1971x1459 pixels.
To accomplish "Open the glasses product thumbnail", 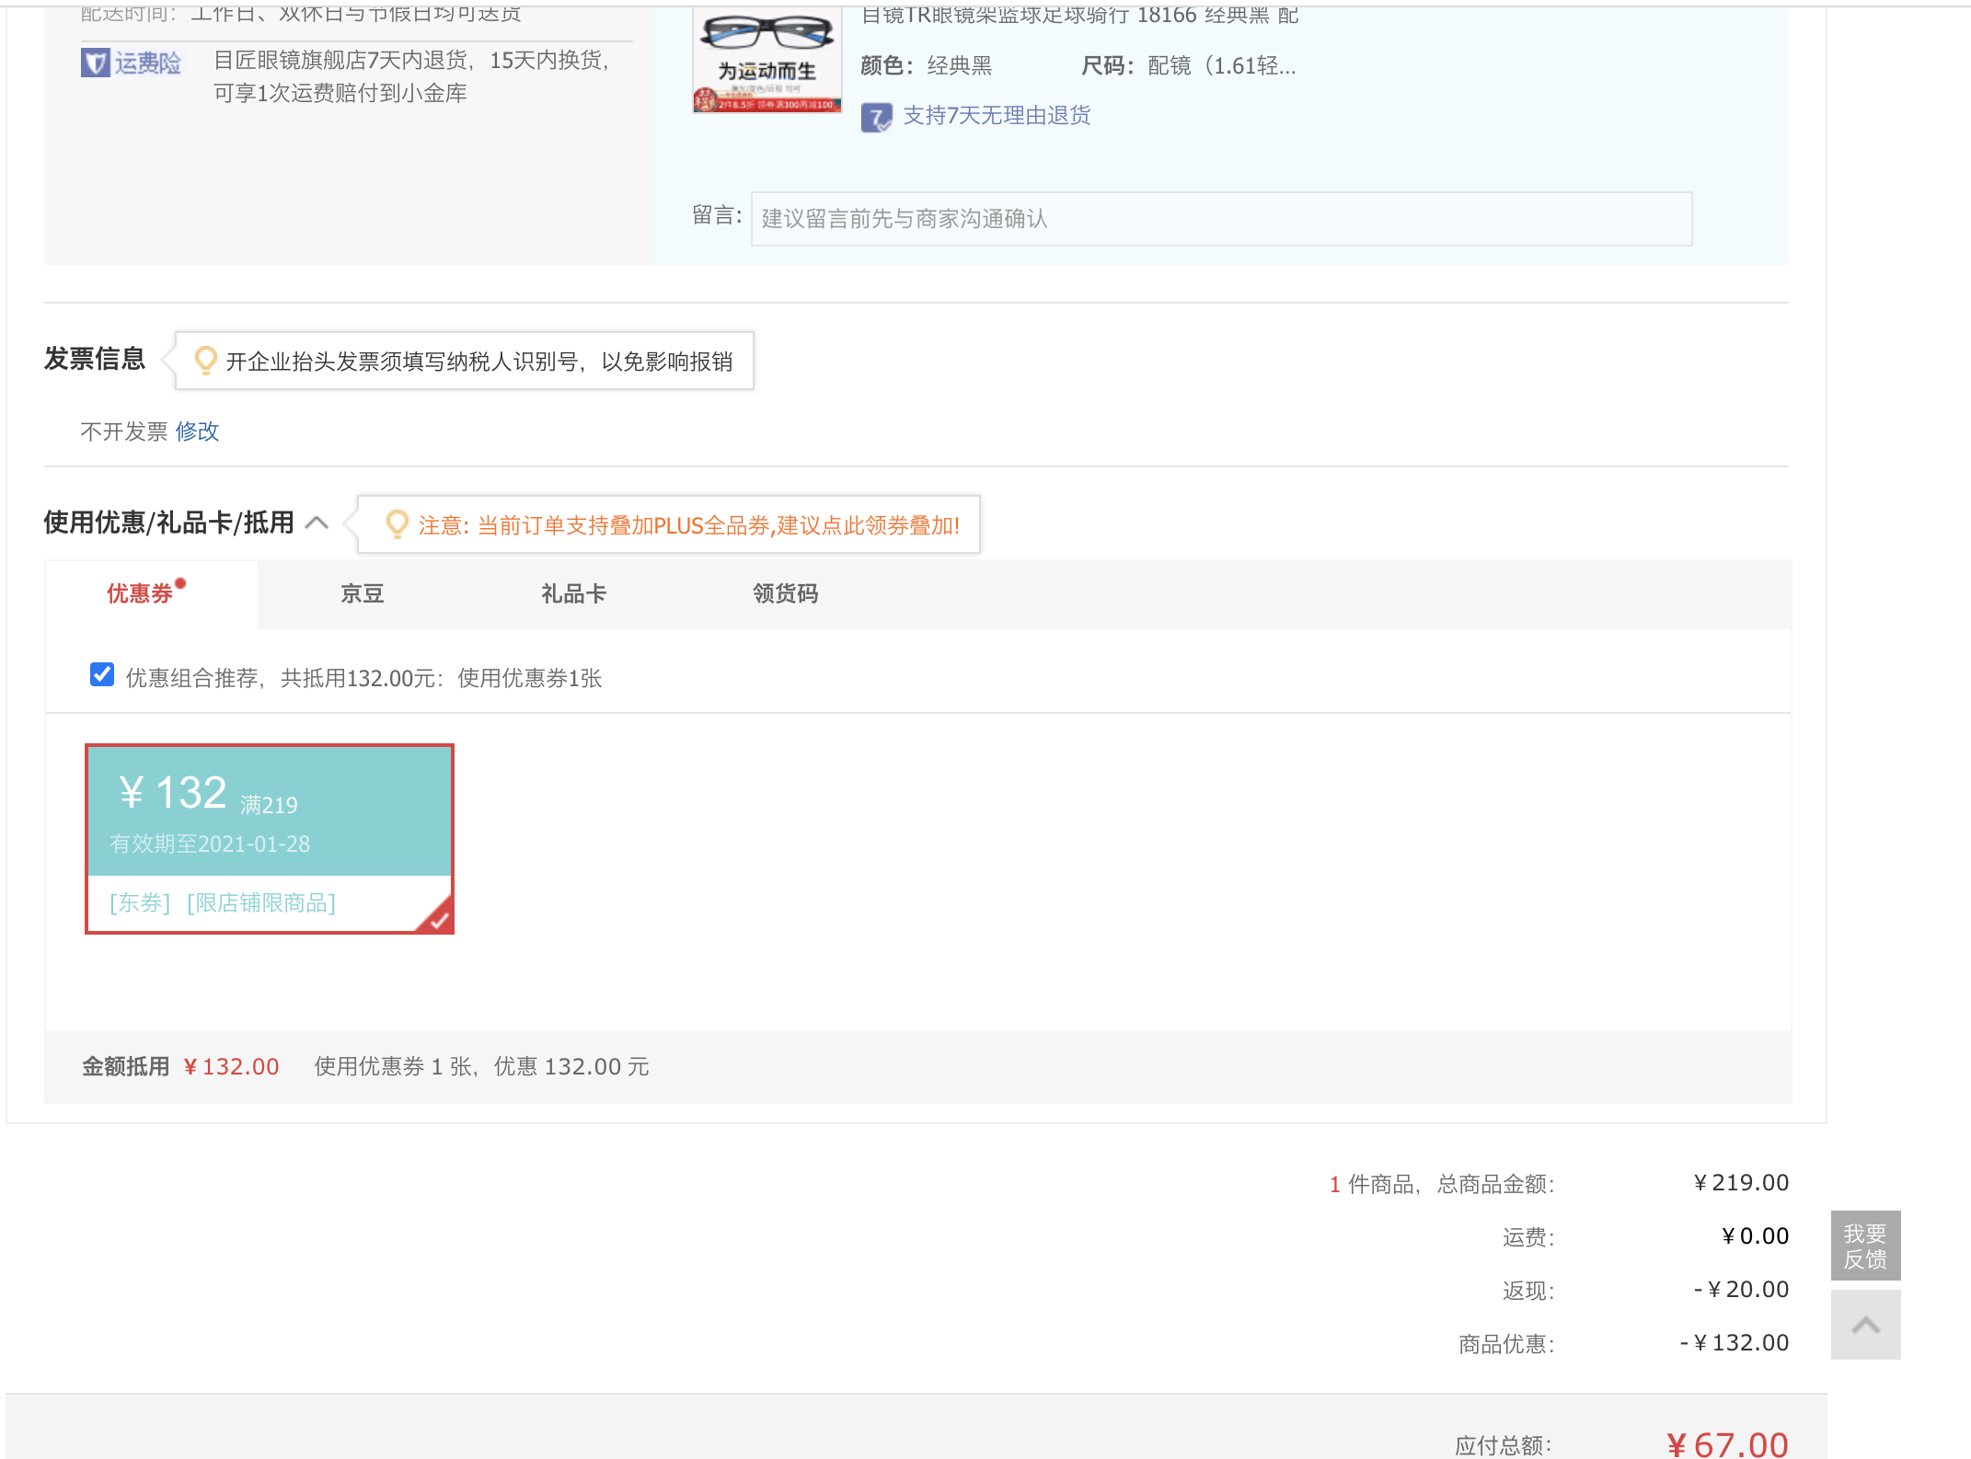I will point(766,59).
